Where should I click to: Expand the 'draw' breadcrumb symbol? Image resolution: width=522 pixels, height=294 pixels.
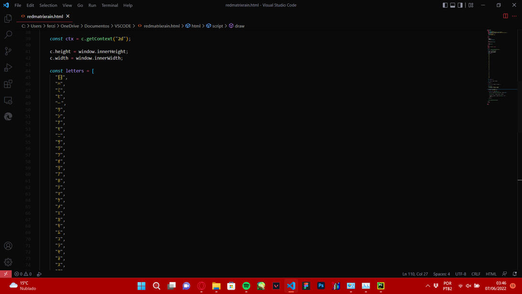coord(239,26)
